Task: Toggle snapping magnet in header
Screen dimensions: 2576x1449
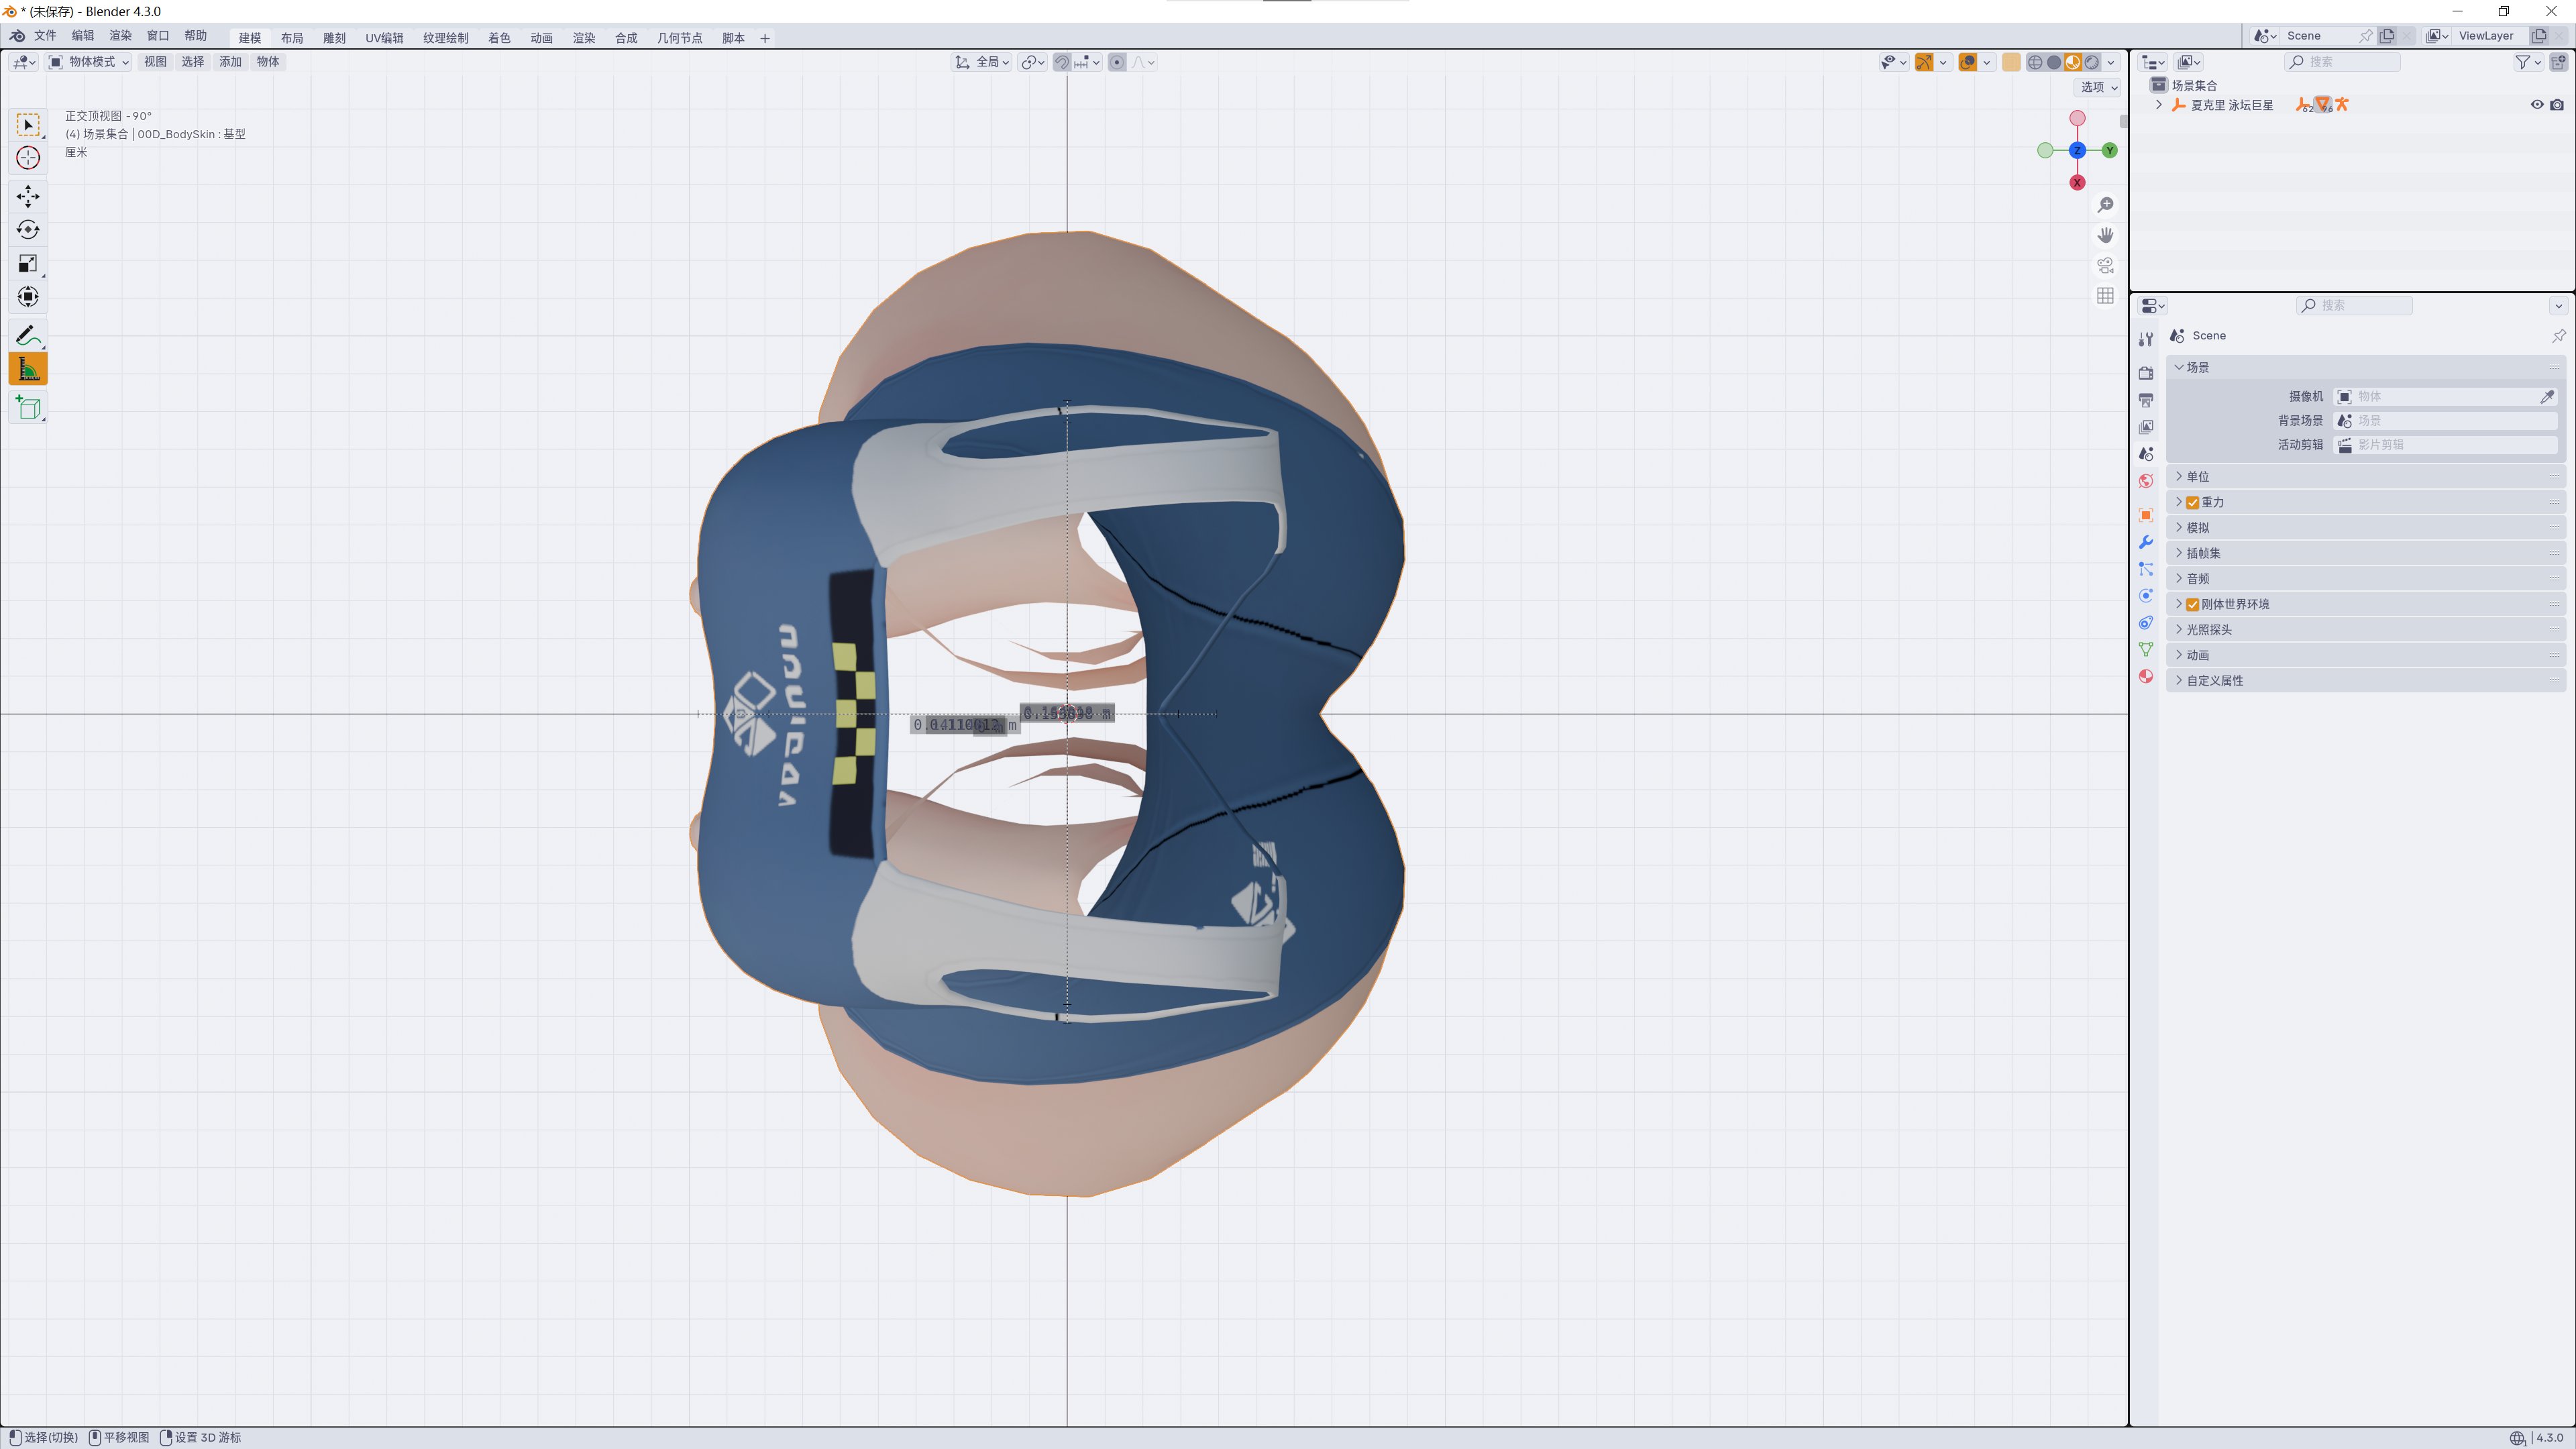Action: 1062,62
